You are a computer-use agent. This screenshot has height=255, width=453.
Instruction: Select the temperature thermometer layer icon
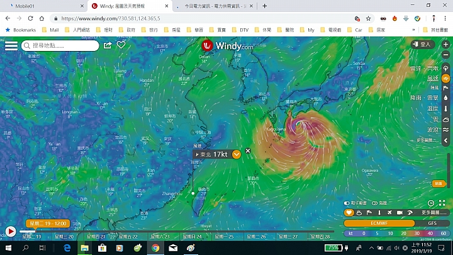(446, 108)
